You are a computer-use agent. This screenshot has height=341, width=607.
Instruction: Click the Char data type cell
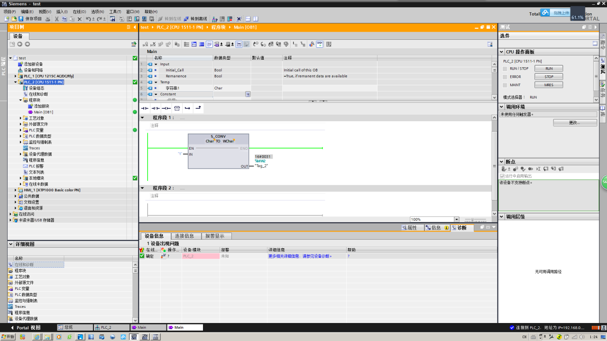point(232,88)
